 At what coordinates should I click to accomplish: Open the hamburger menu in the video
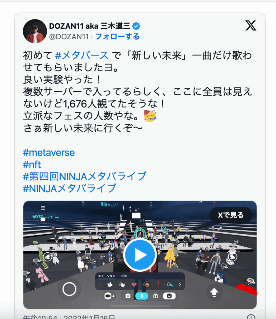click(43, 208)
